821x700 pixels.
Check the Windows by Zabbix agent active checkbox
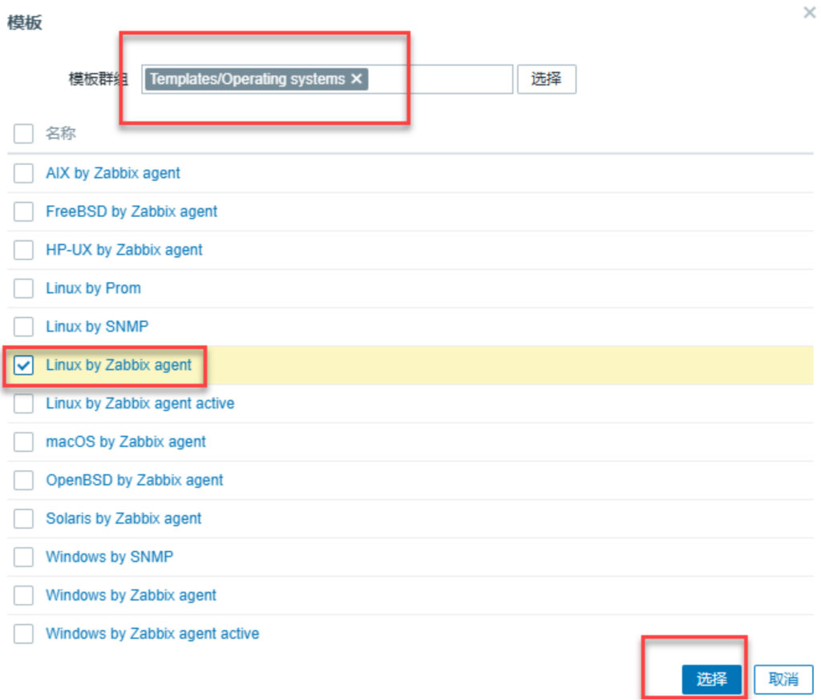coord(24,634)
